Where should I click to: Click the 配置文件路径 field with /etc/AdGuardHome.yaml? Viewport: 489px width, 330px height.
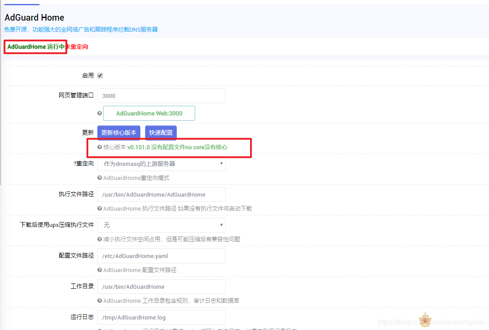(x=161, y=256)
